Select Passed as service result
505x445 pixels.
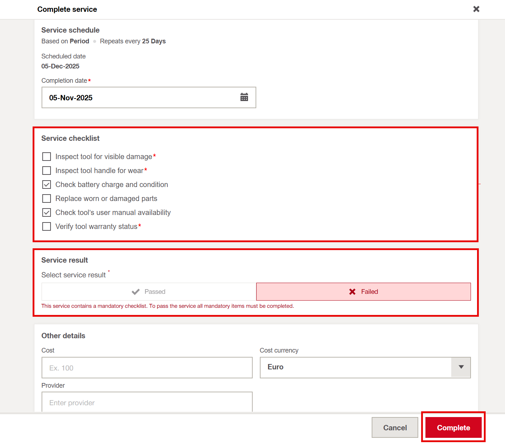149,292
